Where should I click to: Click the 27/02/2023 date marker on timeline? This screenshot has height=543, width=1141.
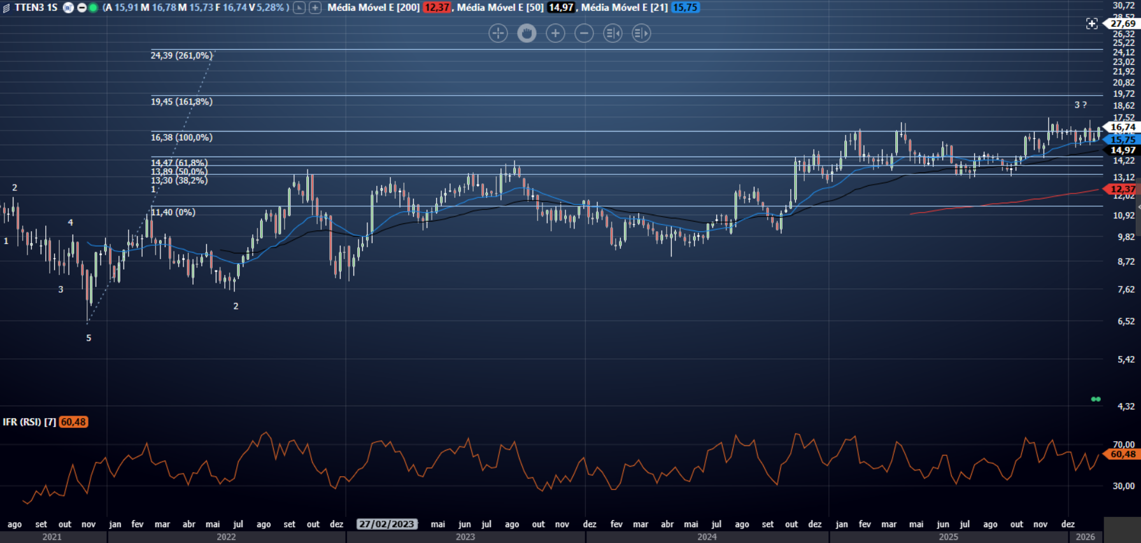386,524
